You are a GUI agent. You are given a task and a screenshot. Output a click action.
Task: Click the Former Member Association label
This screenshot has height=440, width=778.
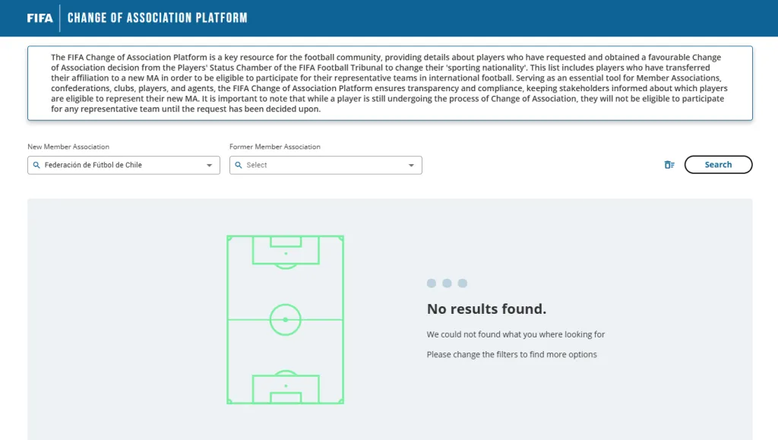coord(275,147)
